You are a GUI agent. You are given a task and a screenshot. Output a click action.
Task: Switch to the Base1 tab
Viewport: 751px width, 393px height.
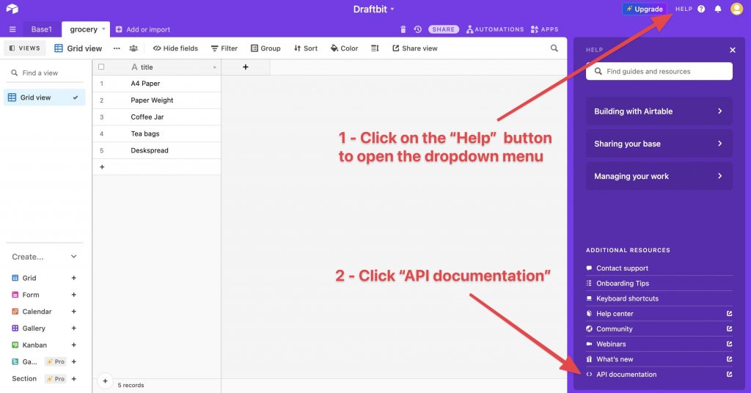(42, 29)
